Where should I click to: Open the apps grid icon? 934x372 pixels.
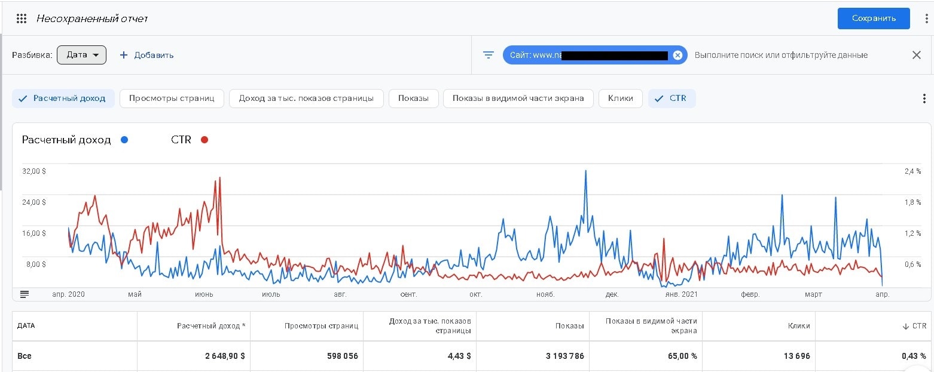coord(22,19)
